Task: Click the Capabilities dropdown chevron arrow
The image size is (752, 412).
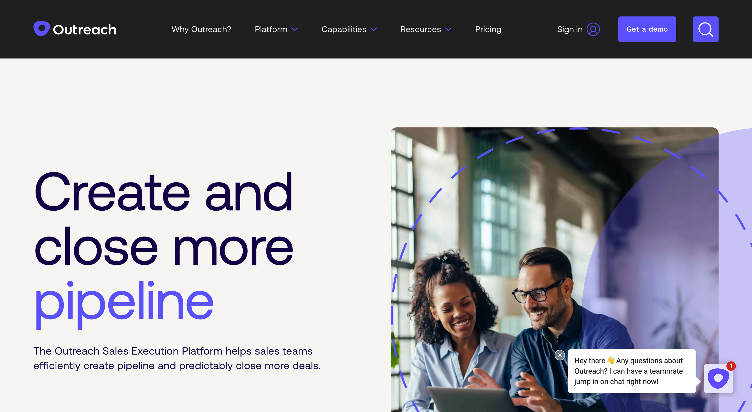Action: [x=374, y=29]
